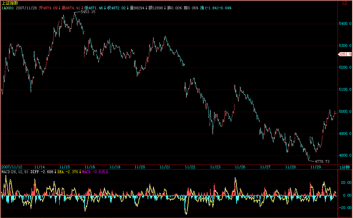353x218 pixels.
Task: Click the 11/26 date on time axis
Action: 240,167
